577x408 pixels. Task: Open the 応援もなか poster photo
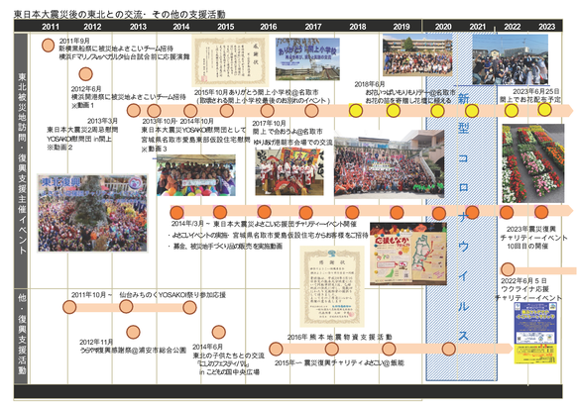(x=408, y=254)
